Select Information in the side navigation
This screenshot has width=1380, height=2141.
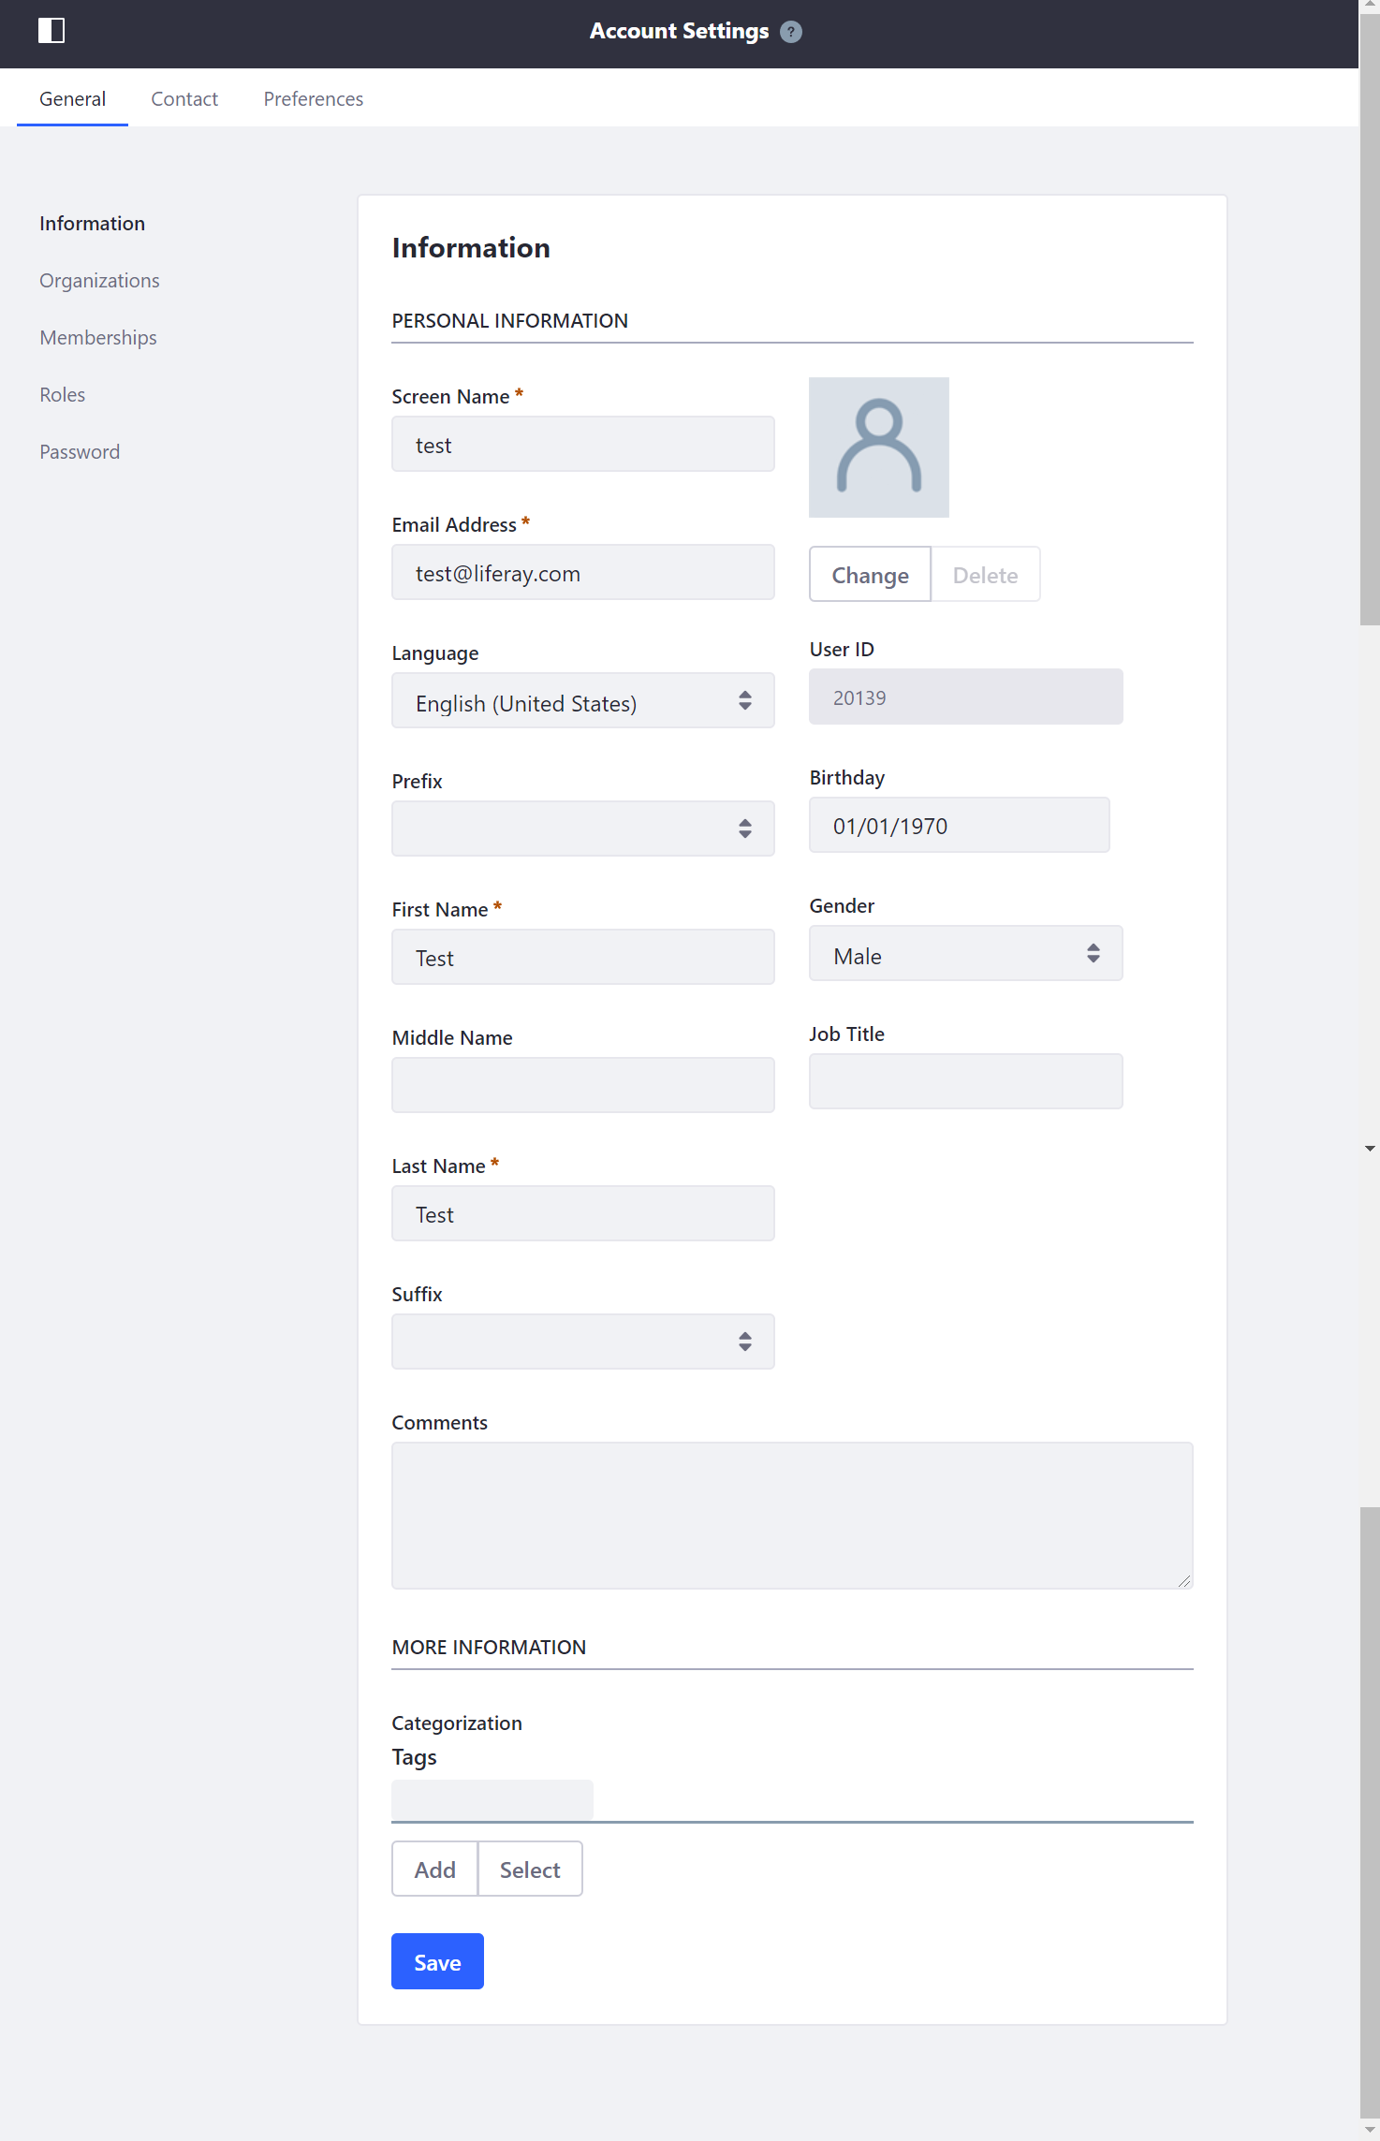pos(92,223)
